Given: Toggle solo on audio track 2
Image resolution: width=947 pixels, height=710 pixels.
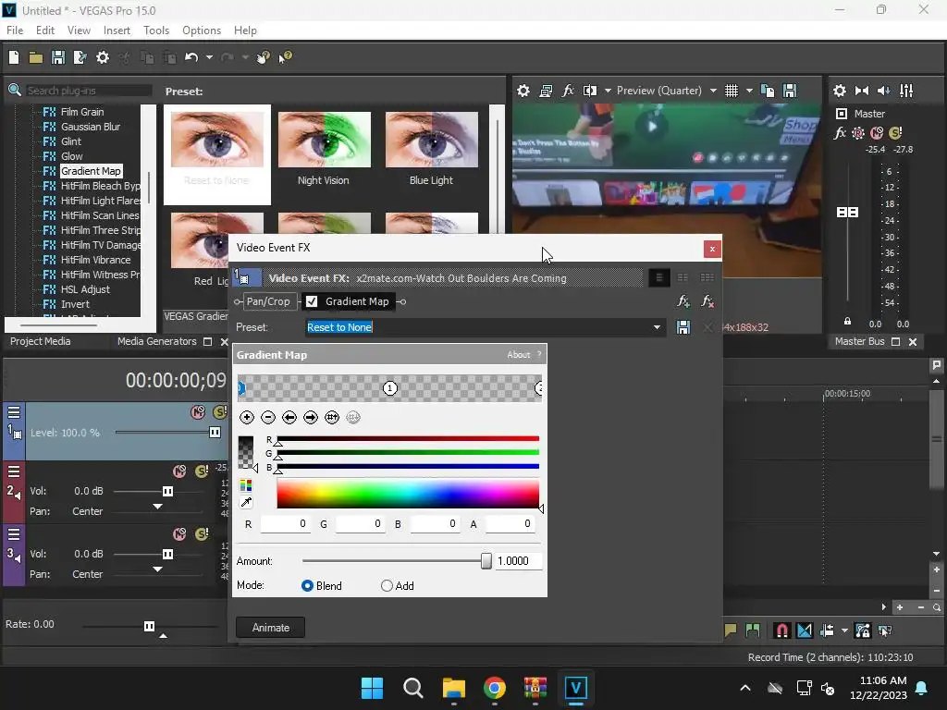Looking at the screenshot, I should [202, 471].
